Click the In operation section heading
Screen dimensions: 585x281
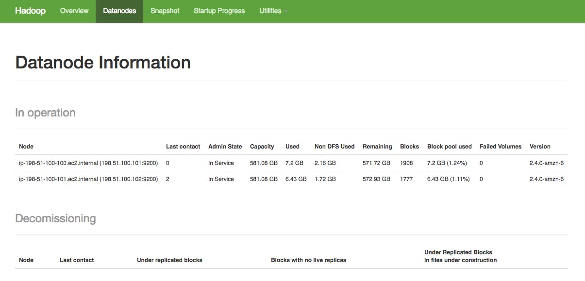pyautogui.click(x=45, y=112)
